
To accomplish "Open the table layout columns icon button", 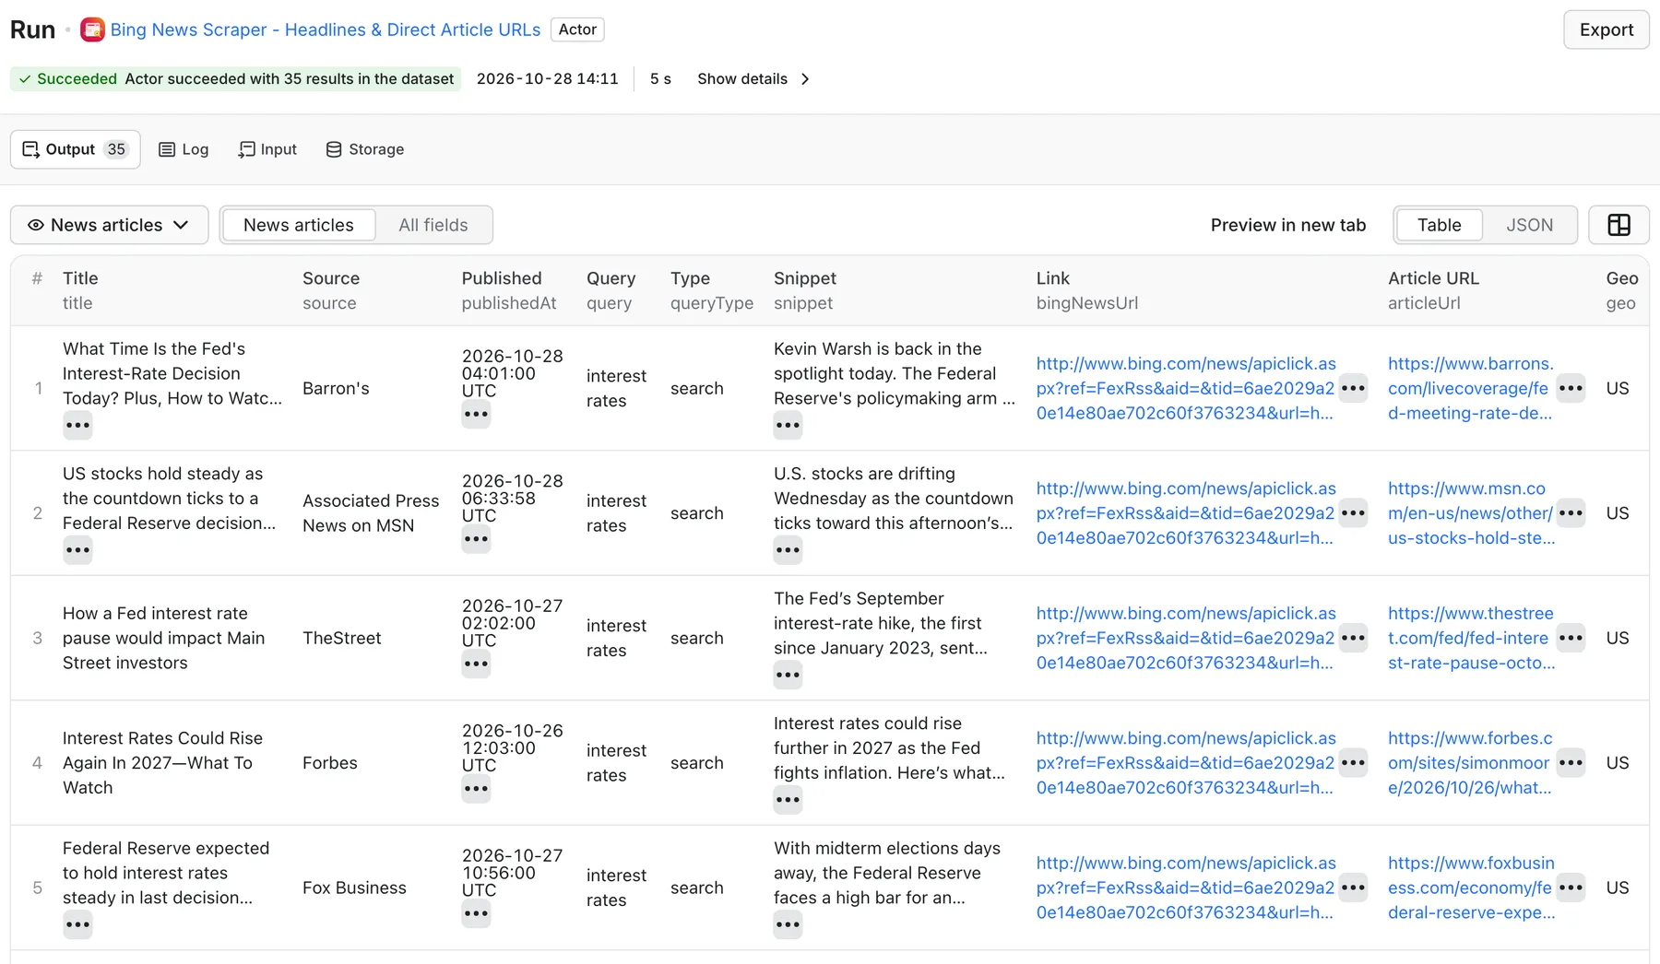I will coord(1618,225).
